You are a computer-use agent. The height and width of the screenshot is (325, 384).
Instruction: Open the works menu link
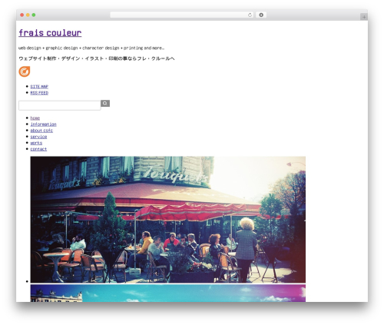point(36,143)
